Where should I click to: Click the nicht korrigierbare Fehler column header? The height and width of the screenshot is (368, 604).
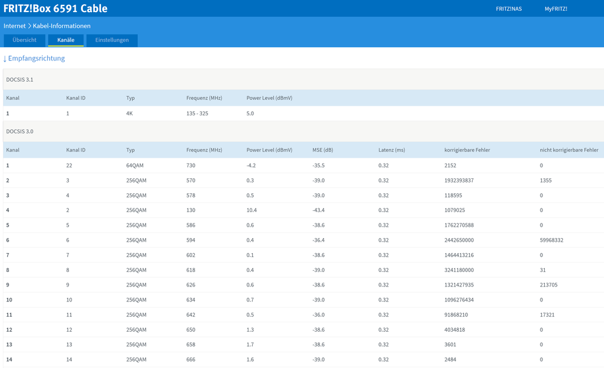[x=569, y=150]
